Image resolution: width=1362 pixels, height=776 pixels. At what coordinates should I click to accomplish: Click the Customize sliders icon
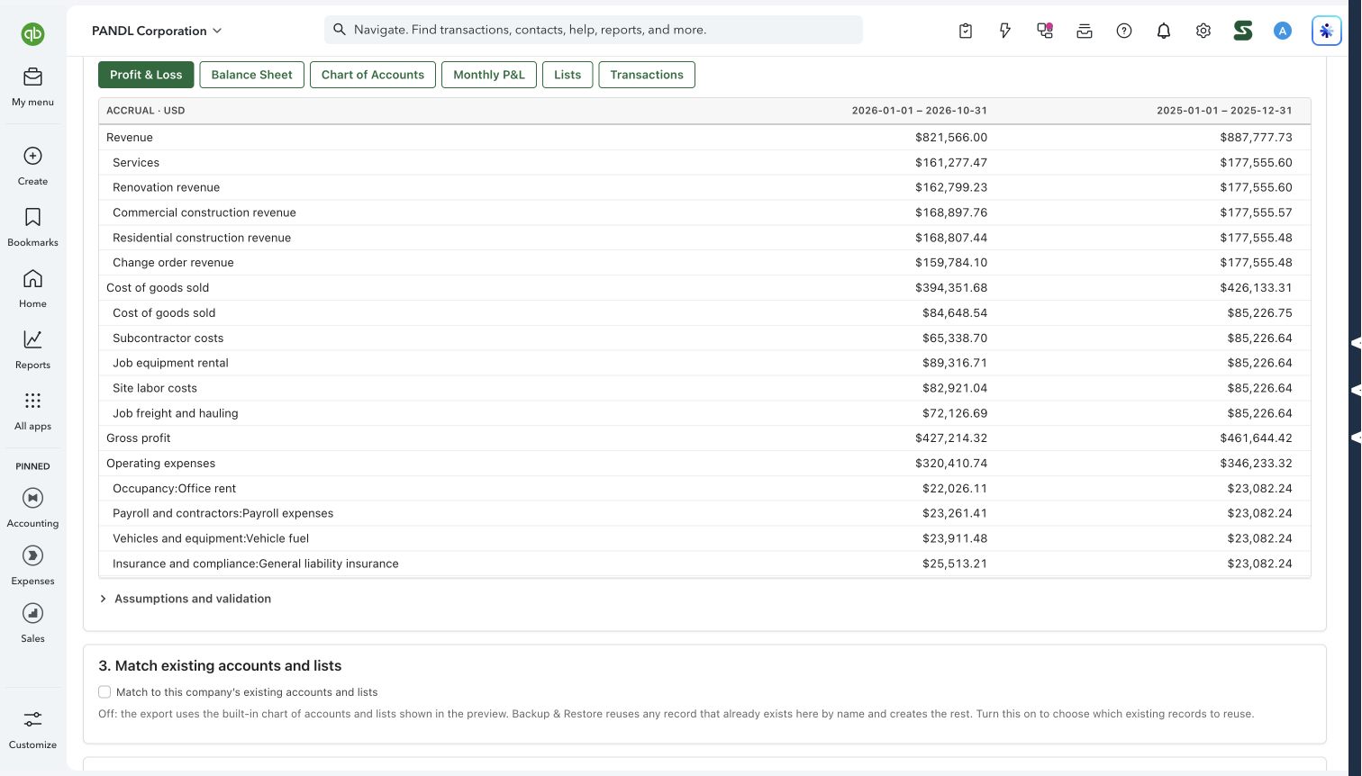[32, 719]
